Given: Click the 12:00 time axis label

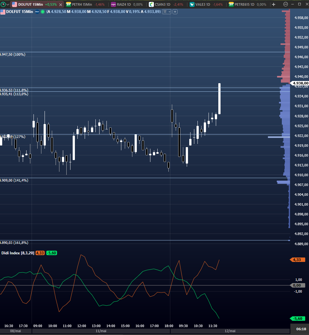Looking at the screenshot, I should coord(82,326).
